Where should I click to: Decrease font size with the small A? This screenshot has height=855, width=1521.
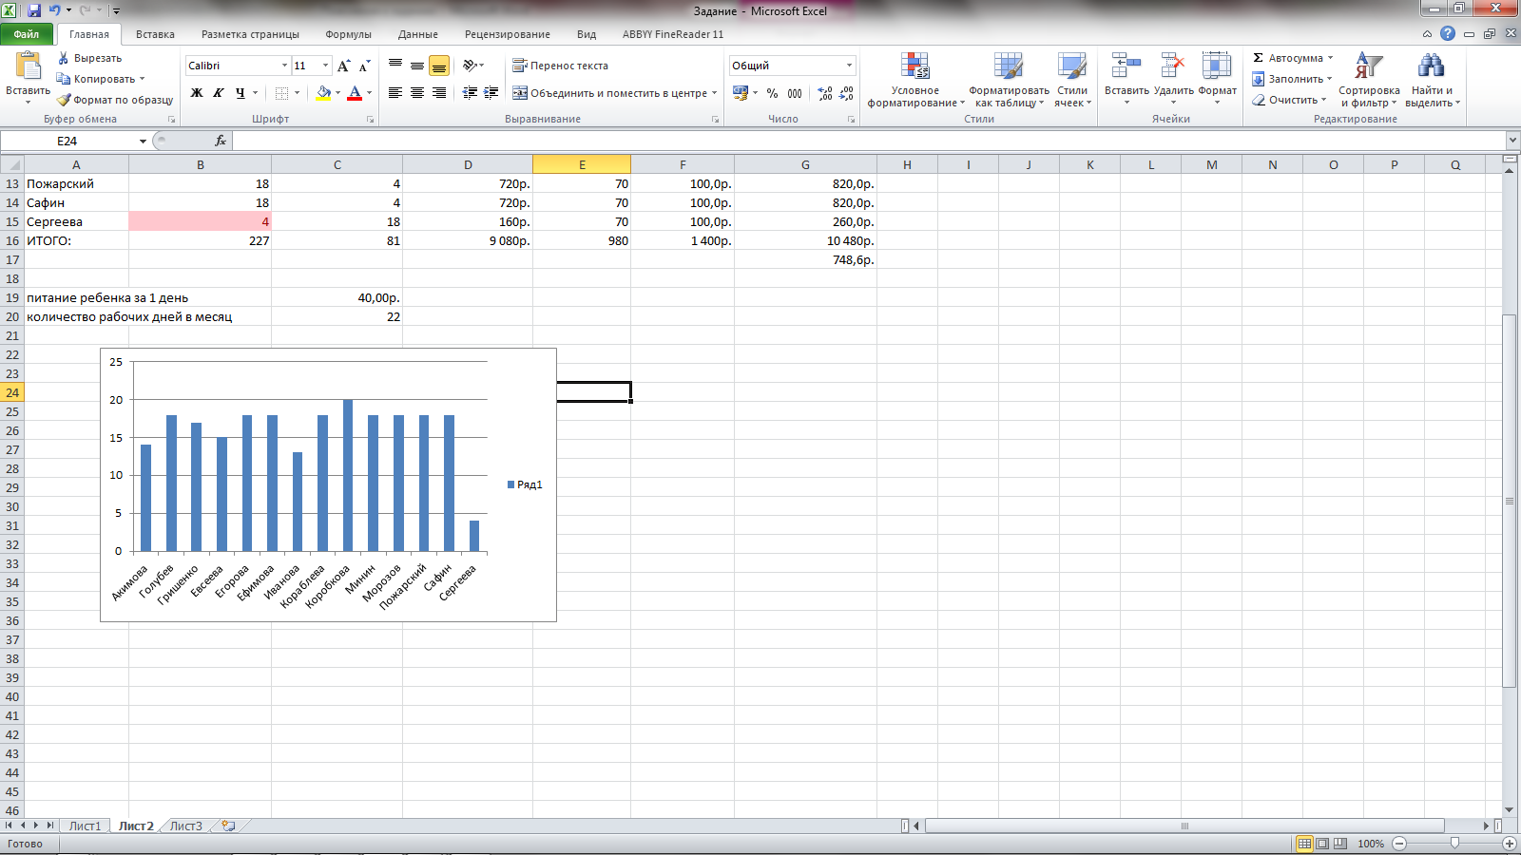point(364,66)
